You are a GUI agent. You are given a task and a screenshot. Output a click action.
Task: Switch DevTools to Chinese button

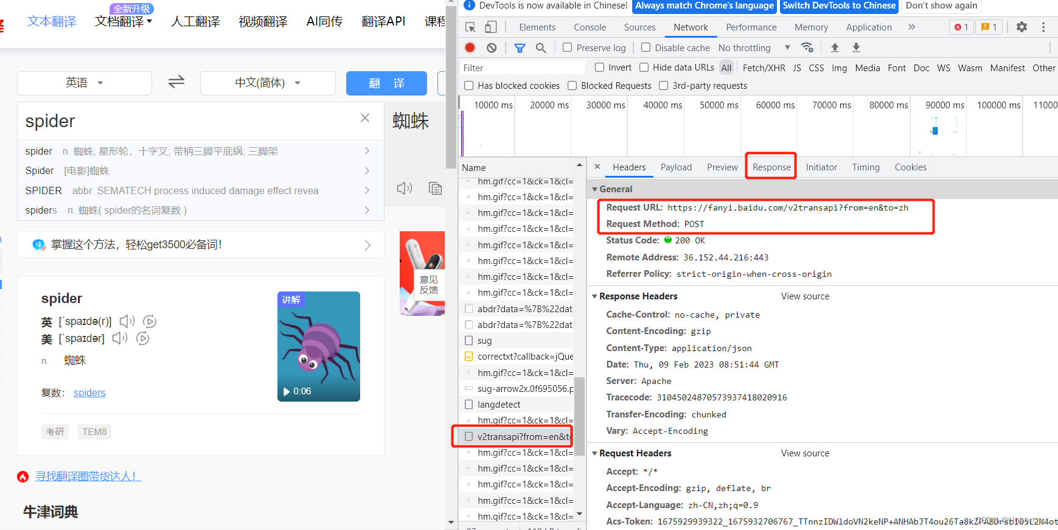pos(839,5)
